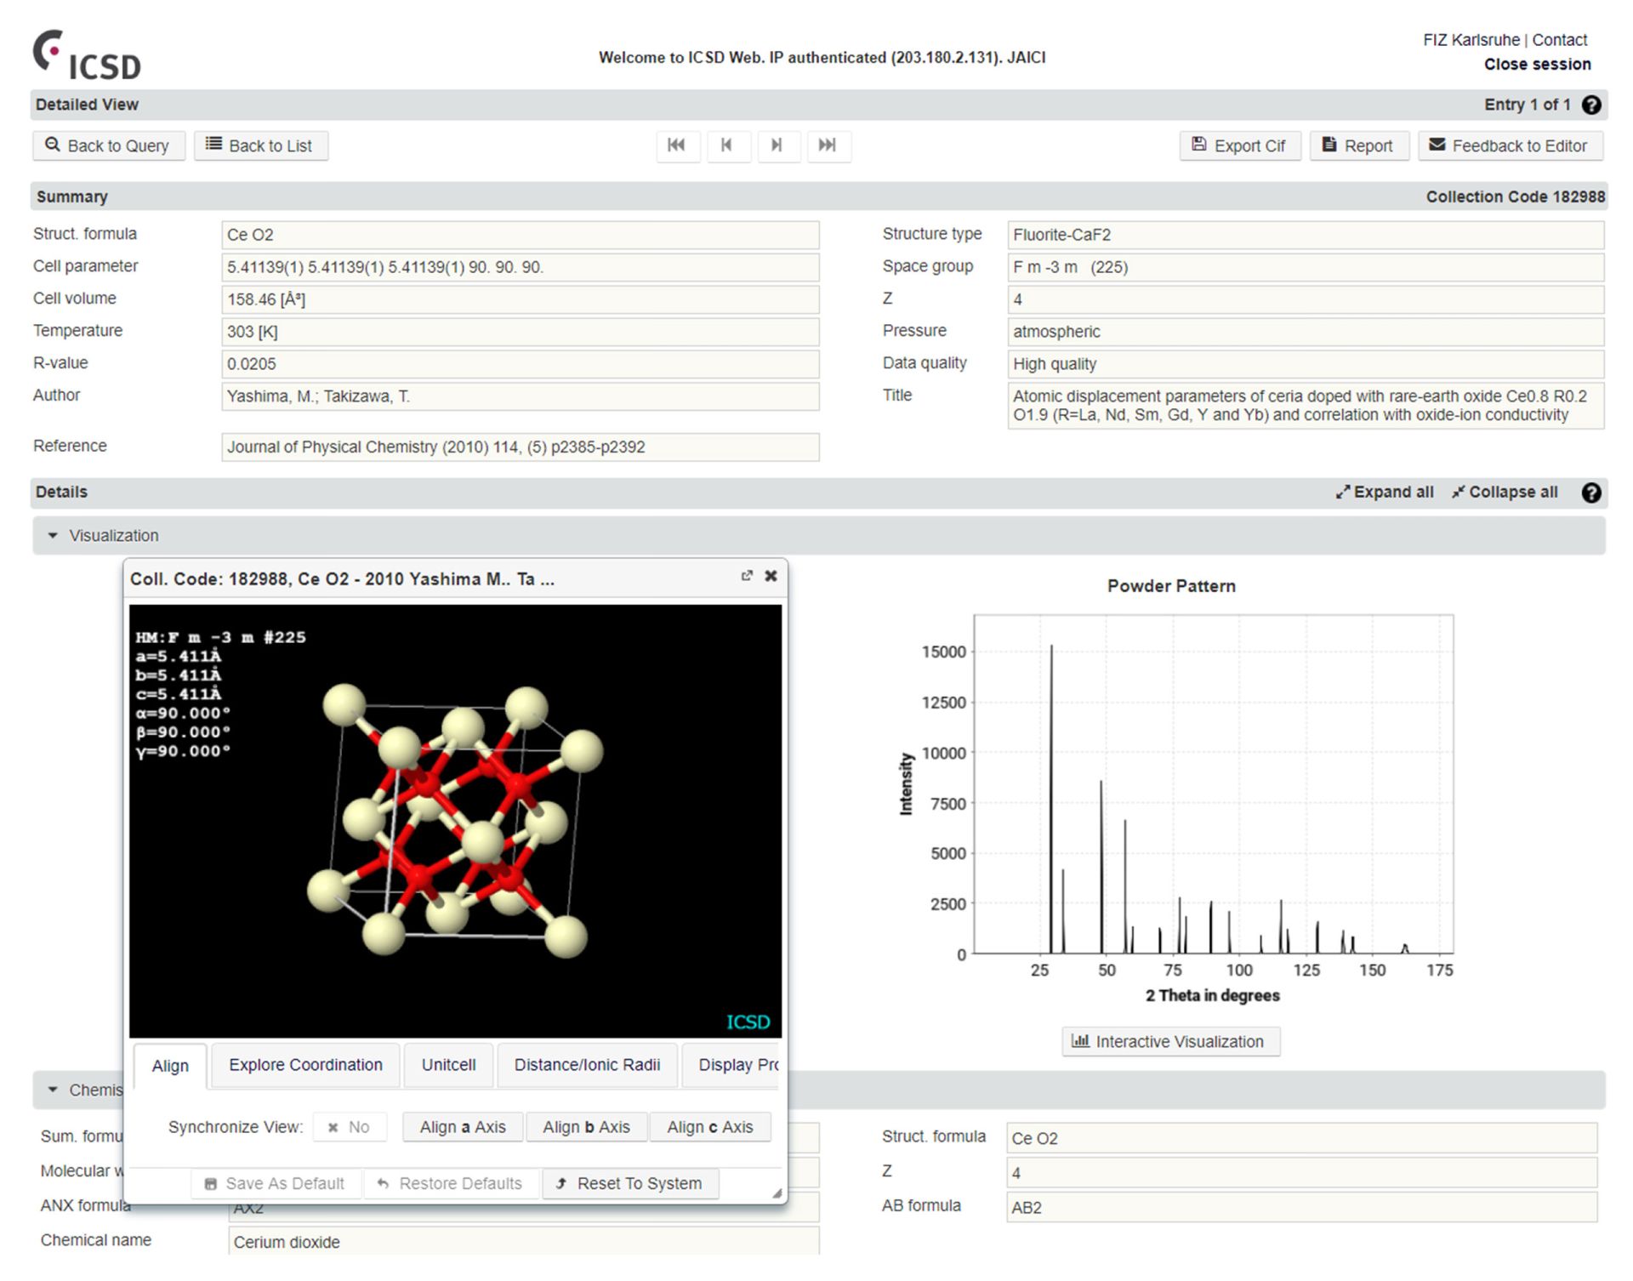The width and height of the screenshot is (1633, 1281).
Task: Pop out the structure viewer window icon
Action: point(747,576)
